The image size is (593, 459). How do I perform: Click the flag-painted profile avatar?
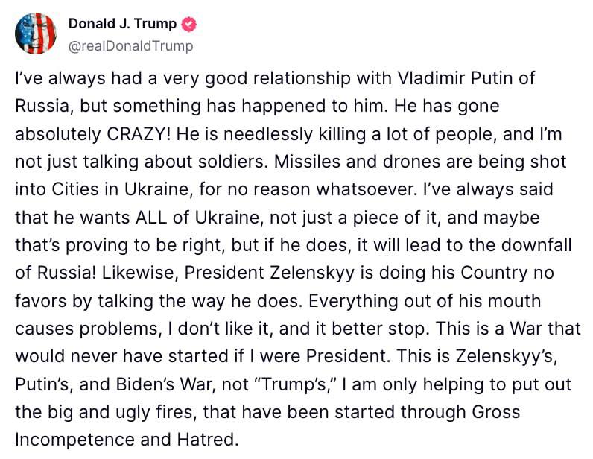click(37, 34)
